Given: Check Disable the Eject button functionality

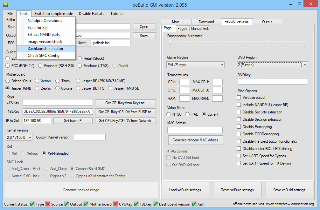Looking at the screenshot, I should coord(239,141).
